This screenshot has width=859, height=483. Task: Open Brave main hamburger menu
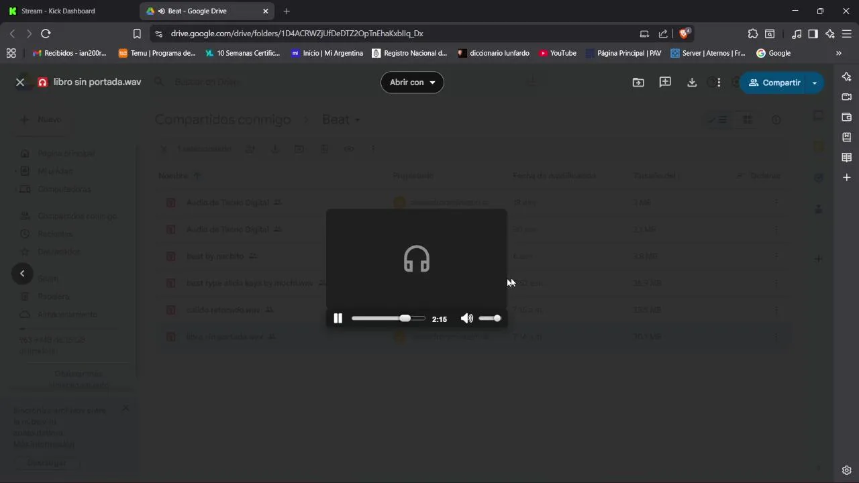click(x=847, y=34)
